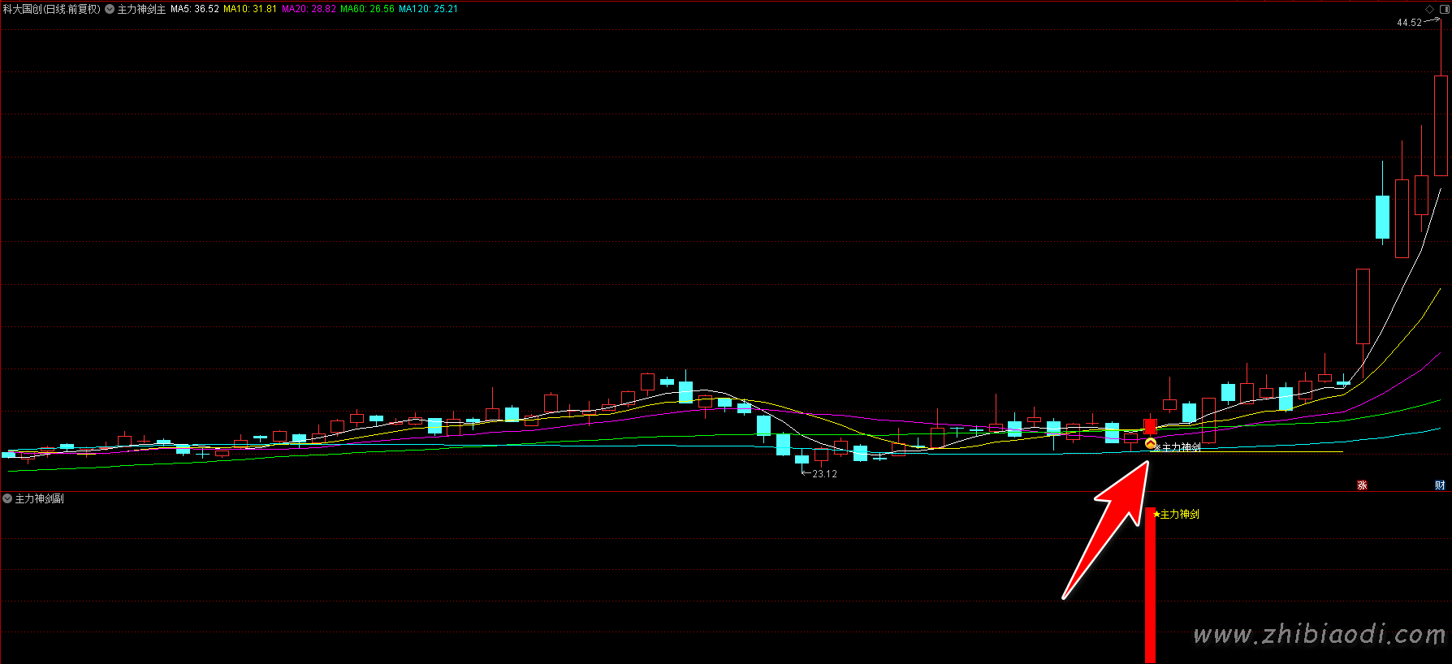The height and width of the screenshot is (664, 1452).
Task: Open the 主力神剑主 indicator dropdown
Action: click(110, 9)
